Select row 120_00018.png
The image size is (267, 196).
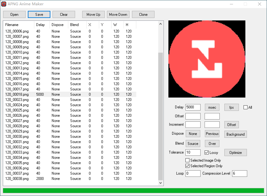click(70, 94)
